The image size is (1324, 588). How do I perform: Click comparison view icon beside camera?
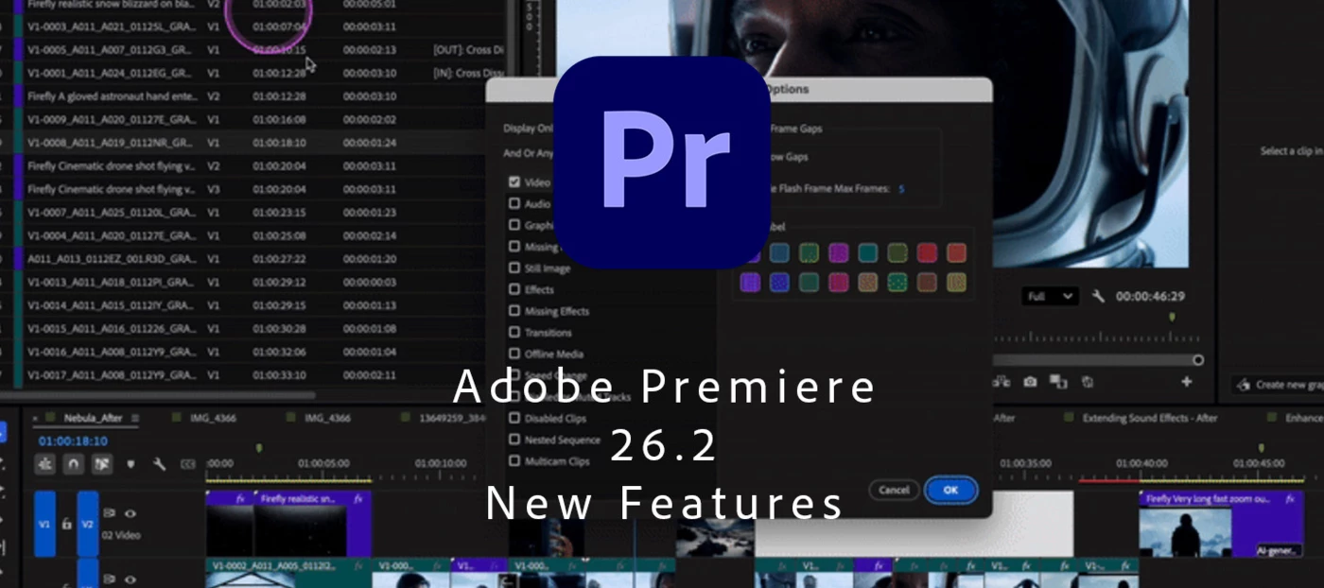point(1058,382)
